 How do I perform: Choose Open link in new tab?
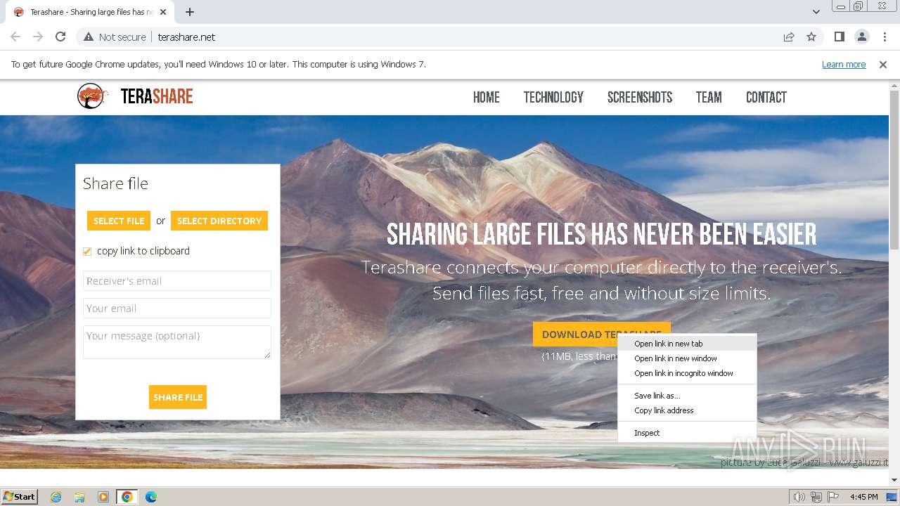687,344
